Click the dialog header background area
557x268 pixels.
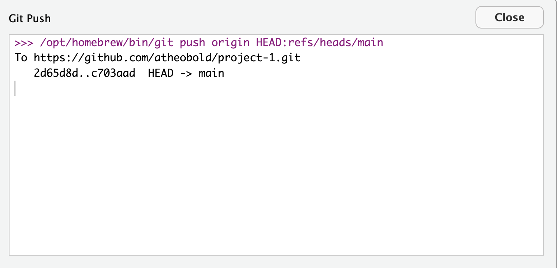(247, 18)
